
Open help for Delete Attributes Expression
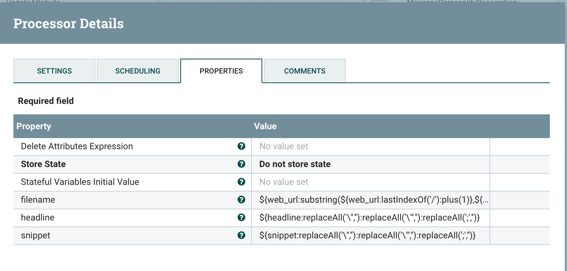[241, 146]
